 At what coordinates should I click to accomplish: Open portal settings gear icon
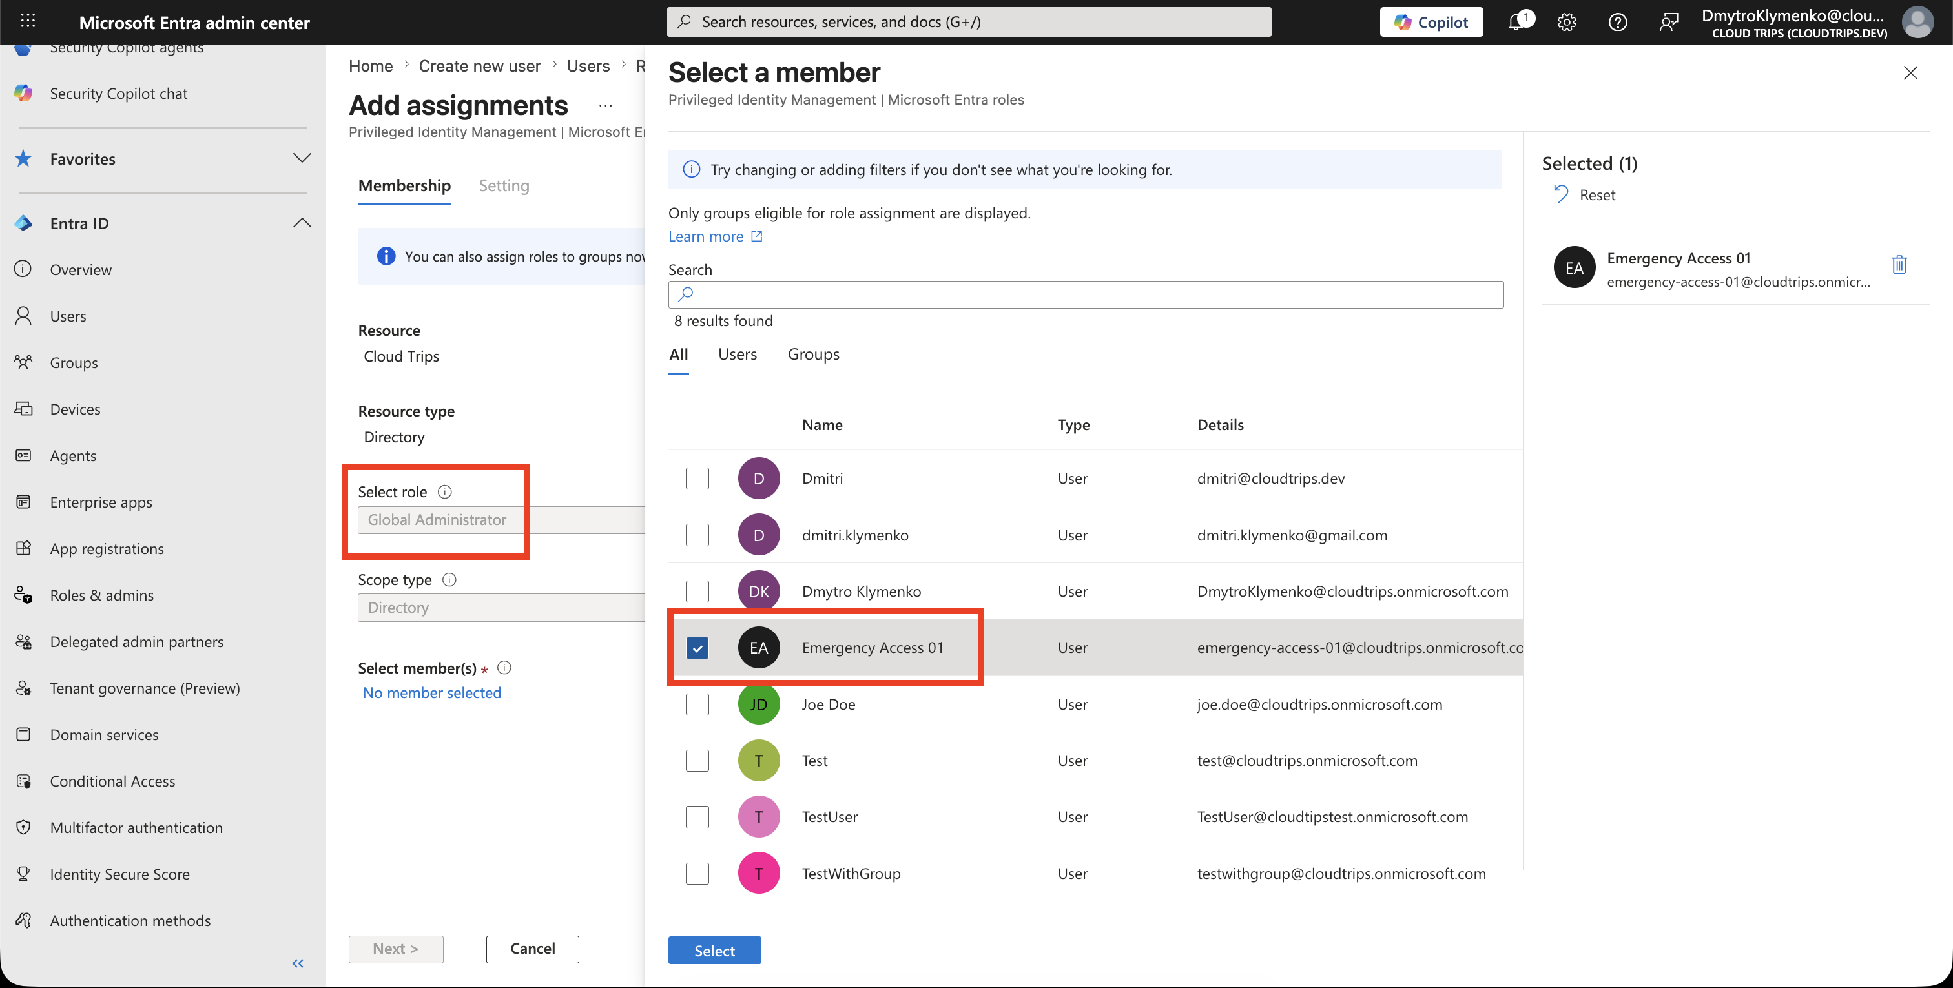pyautogui.click(x=1566, y=22)
